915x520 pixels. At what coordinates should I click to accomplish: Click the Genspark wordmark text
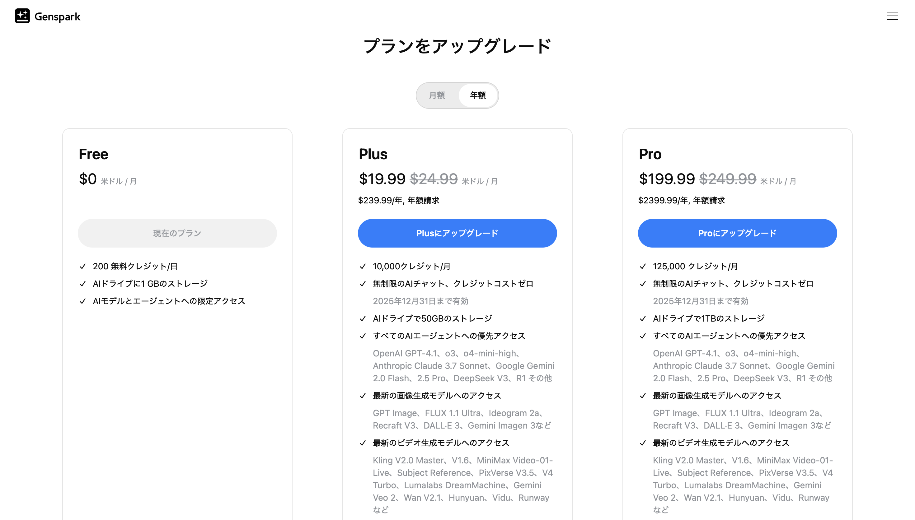(x=58, y=17)
